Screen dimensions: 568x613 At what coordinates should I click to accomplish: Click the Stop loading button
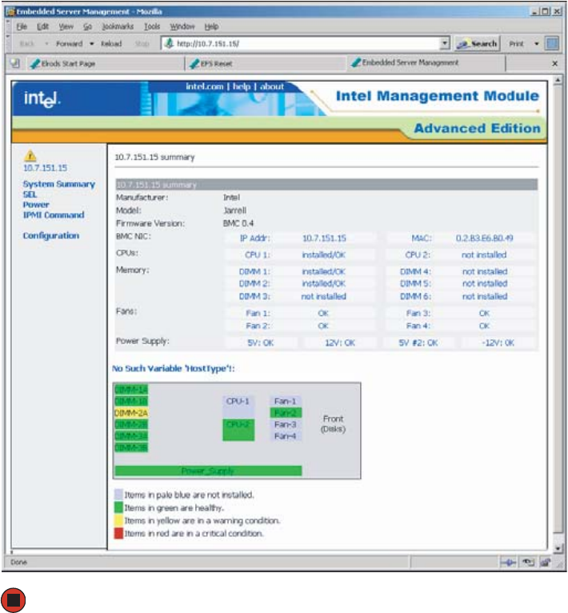click(x=142, y=44)
